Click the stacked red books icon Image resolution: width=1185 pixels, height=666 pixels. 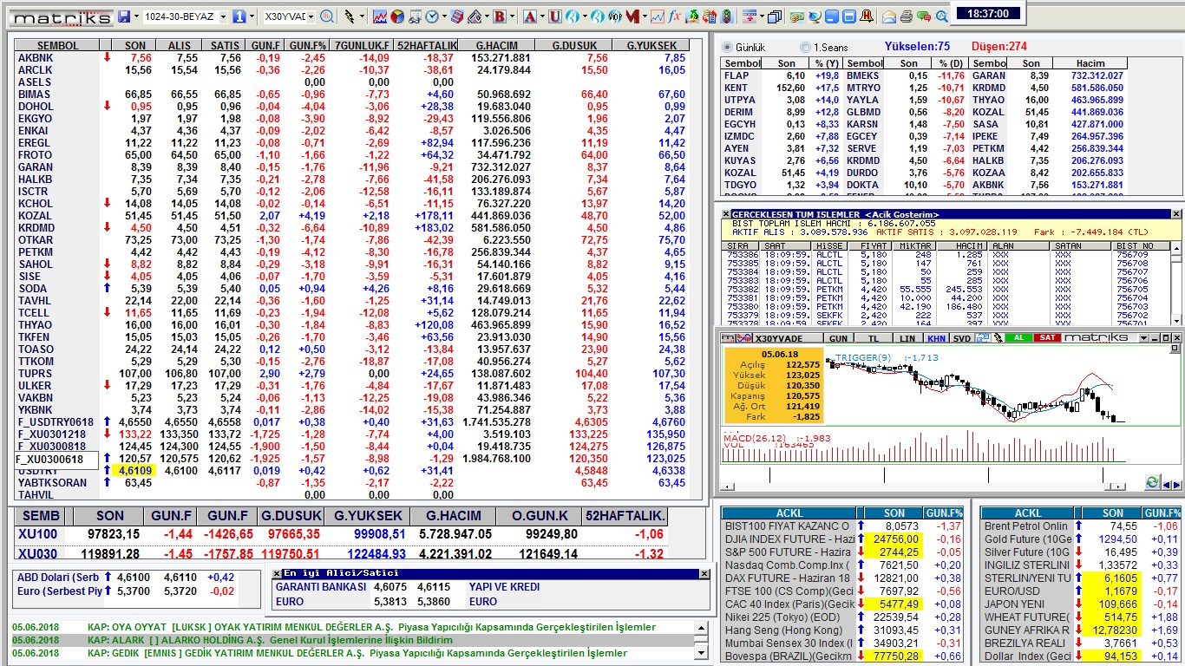456,16
